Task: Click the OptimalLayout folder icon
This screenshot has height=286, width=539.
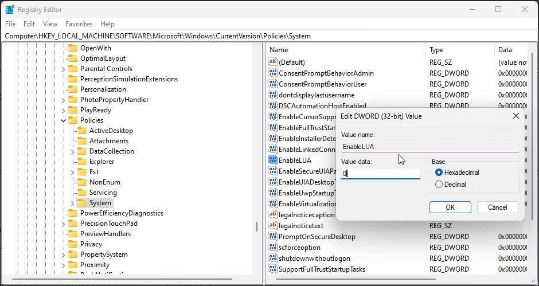Action: [72, 58]
